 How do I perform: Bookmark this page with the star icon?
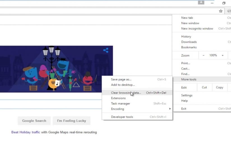point(221,11)
